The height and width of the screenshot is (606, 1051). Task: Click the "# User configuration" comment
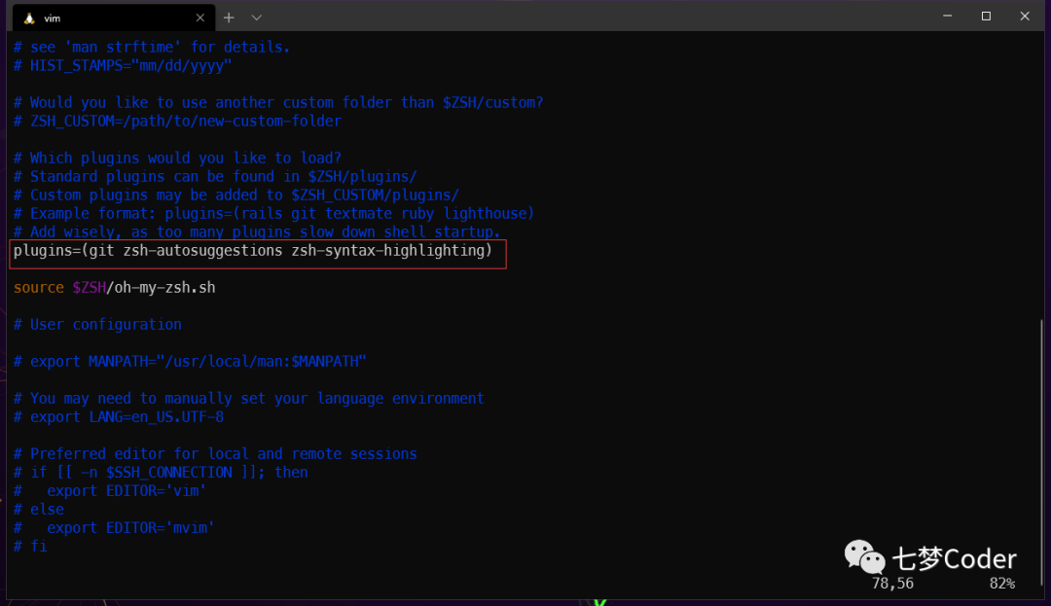pos(97,324)
